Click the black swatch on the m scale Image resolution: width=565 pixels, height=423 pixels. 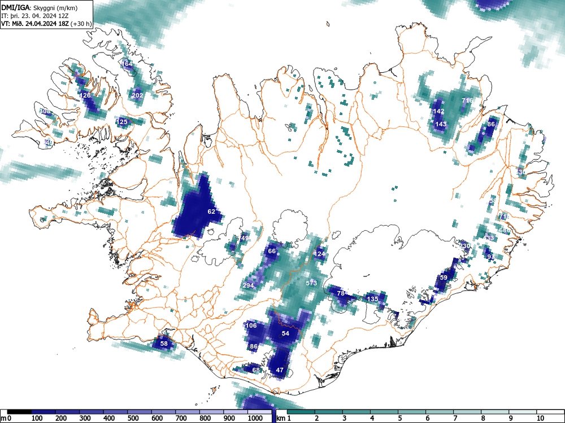(x=19, y=412)
